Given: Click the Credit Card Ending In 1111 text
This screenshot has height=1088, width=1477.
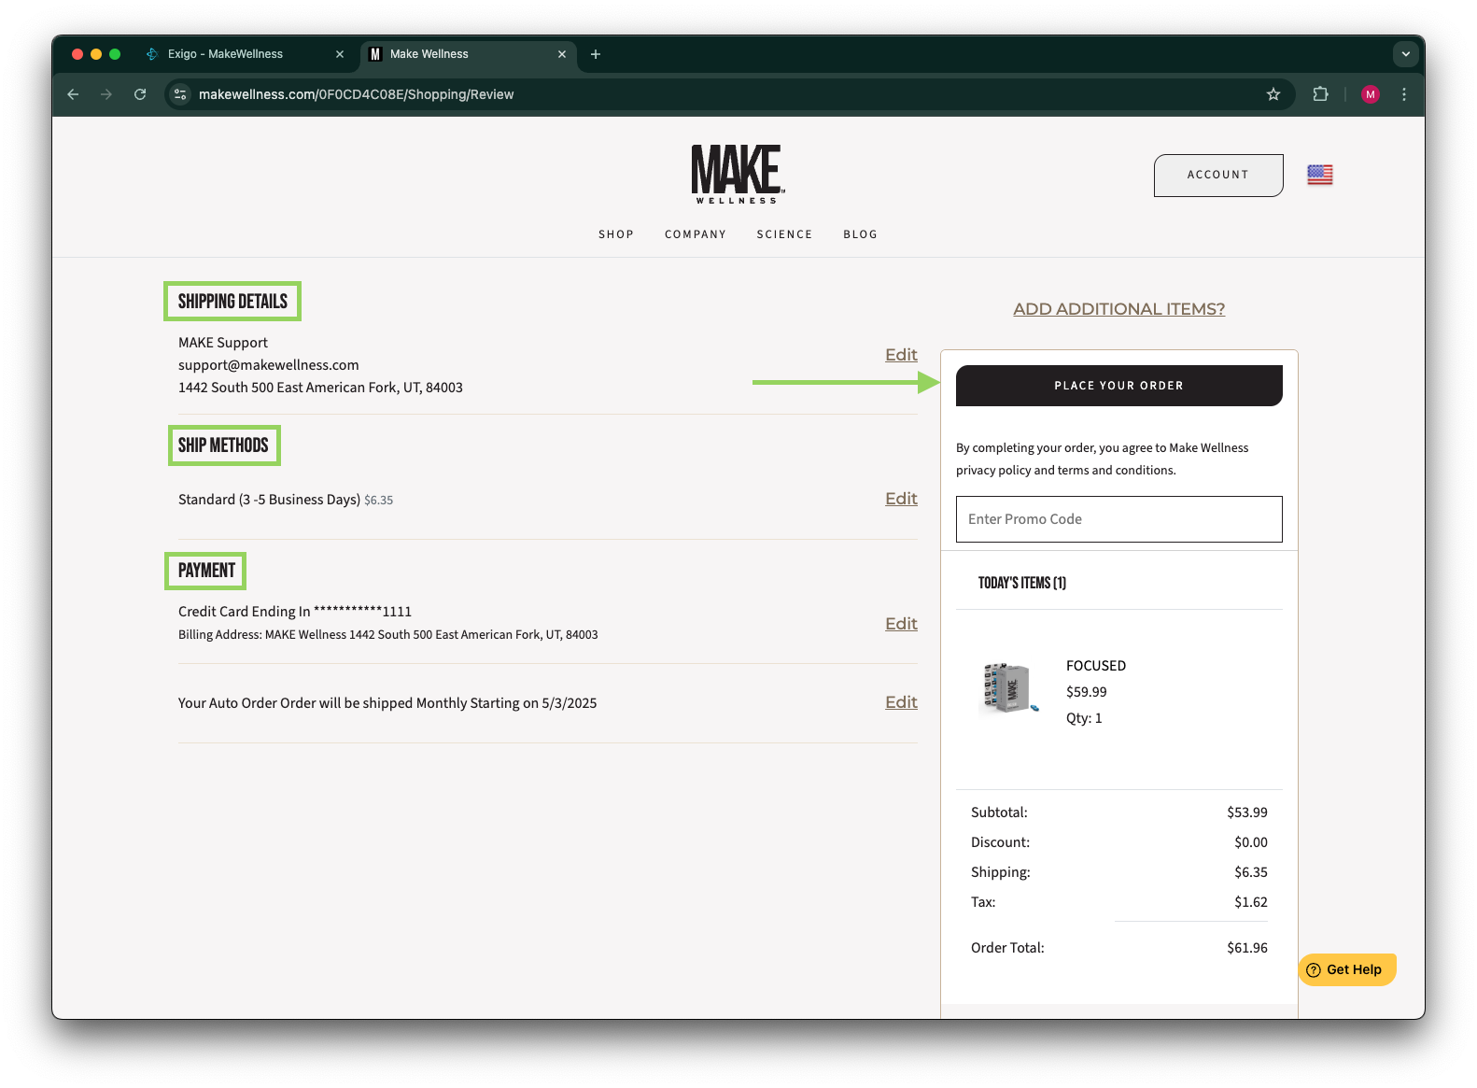Looking at the screenshot, I should coord(295,612).
